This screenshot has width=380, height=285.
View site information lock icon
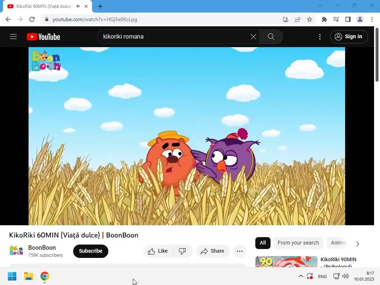point(47,19)
